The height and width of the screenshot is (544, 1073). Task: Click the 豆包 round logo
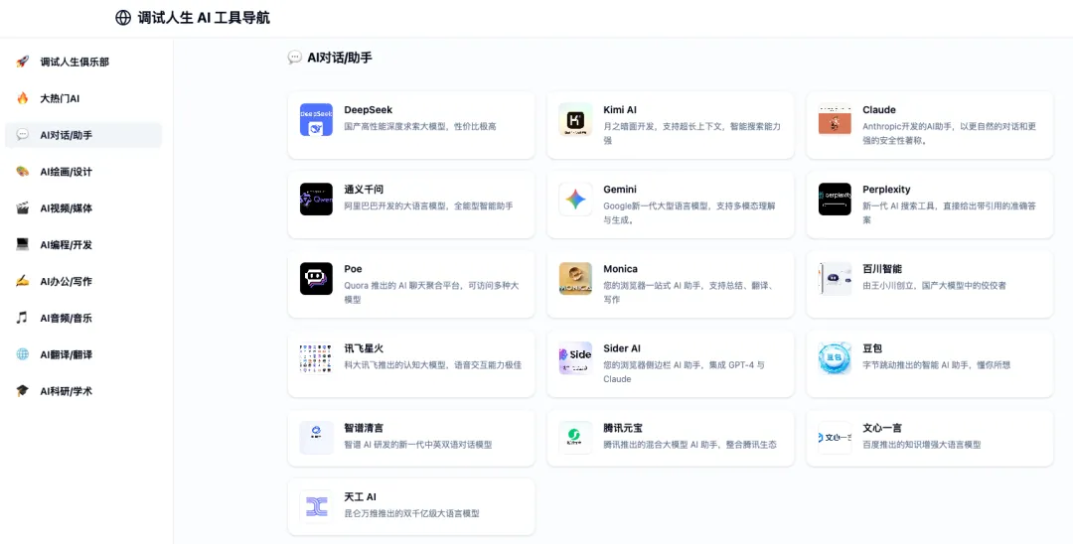pyautogui.click(x=835, y=358)
